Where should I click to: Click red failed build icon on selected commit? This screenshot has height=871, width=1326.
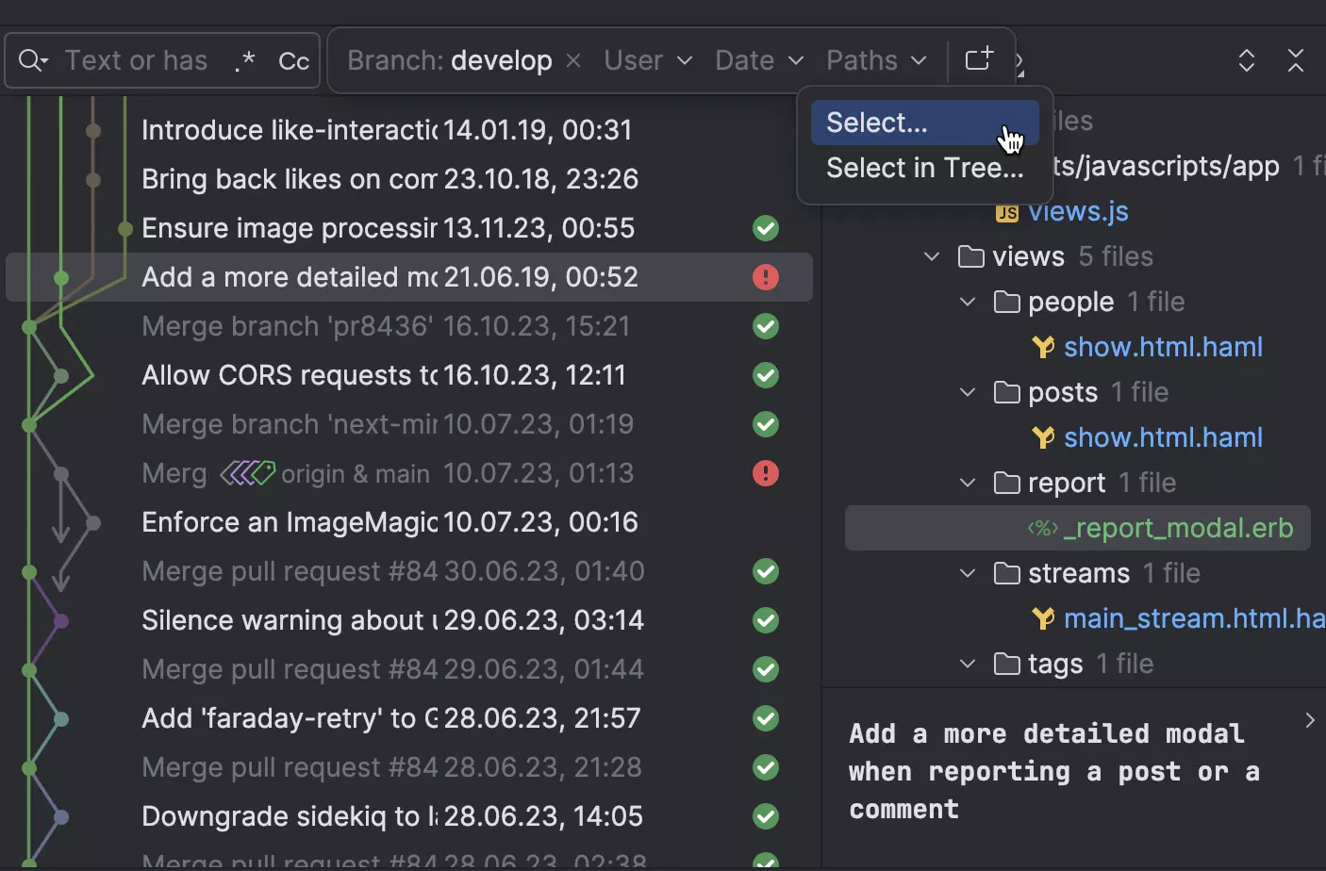click(x=765, y=276)
